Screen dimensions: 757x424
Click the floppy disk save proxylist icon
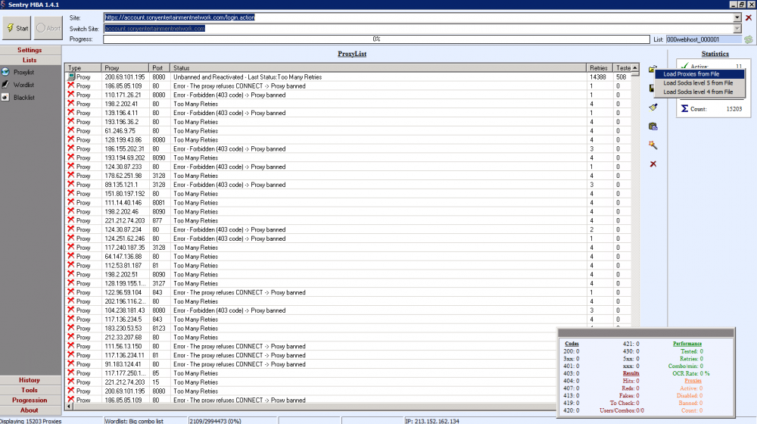pyautogui.click(x=652, y=89)
